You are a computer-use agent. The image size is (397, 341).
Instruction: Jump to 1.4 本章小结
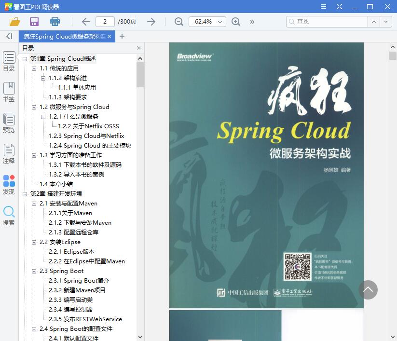tap(56, 184)
